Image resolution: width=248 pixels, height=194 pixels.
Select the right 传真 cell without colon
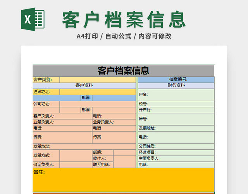coord(114,137)
